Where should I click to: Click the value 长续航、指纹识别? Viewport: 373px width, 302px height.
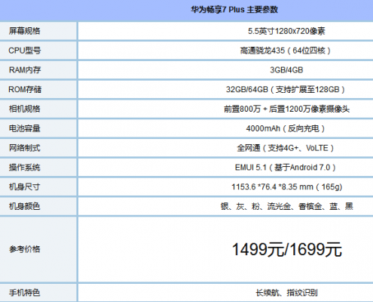286,293
